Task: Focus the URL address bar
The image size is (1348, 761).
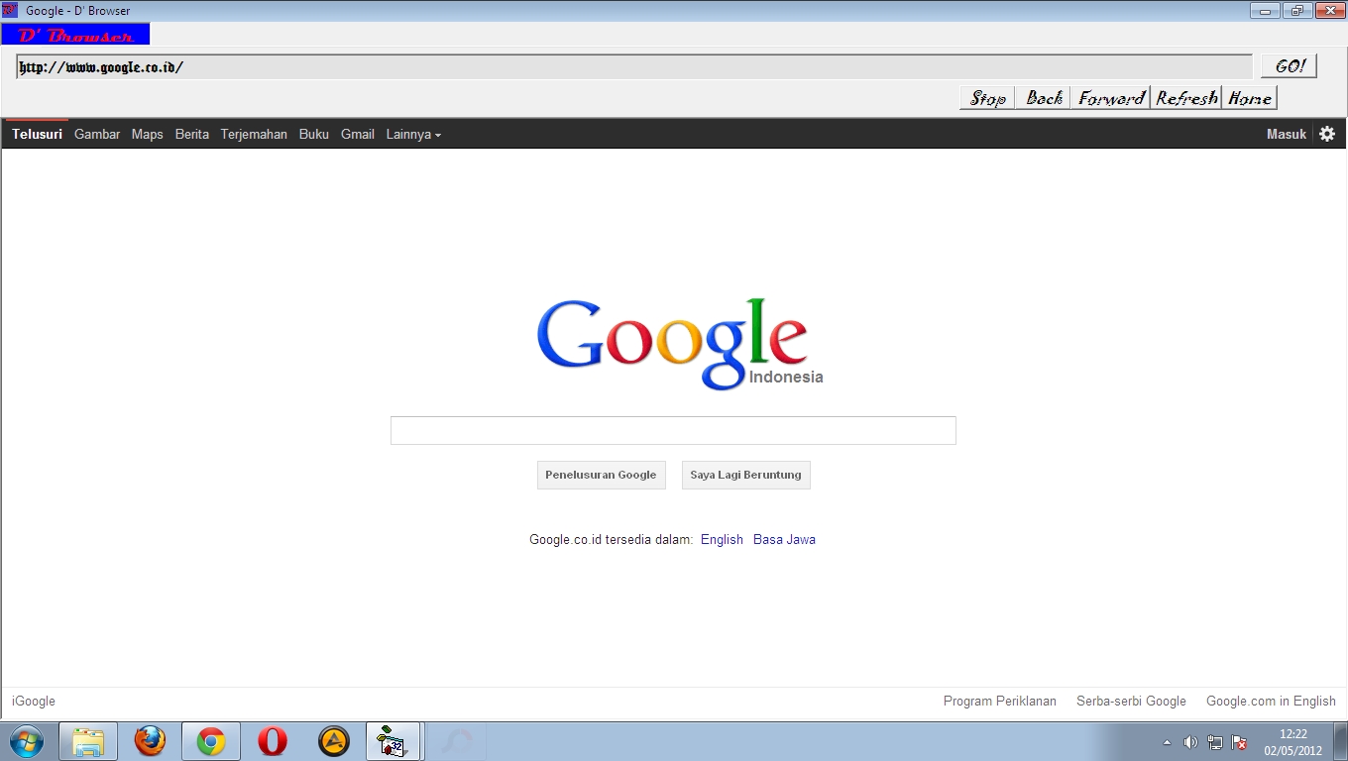Action: 634,67
